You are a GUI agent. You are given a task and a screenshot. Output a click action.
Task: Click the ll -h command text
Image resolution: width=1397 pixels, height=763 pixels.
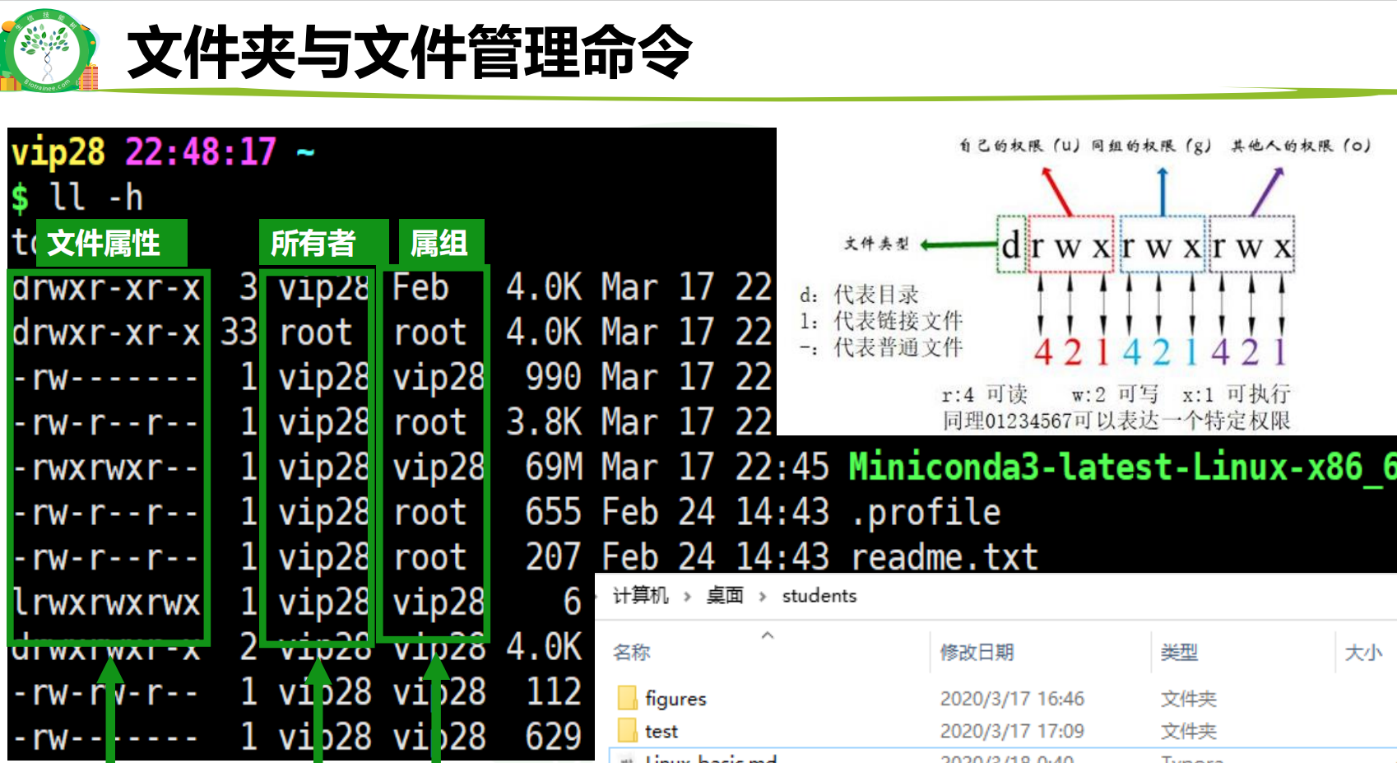tap(96, 198)
